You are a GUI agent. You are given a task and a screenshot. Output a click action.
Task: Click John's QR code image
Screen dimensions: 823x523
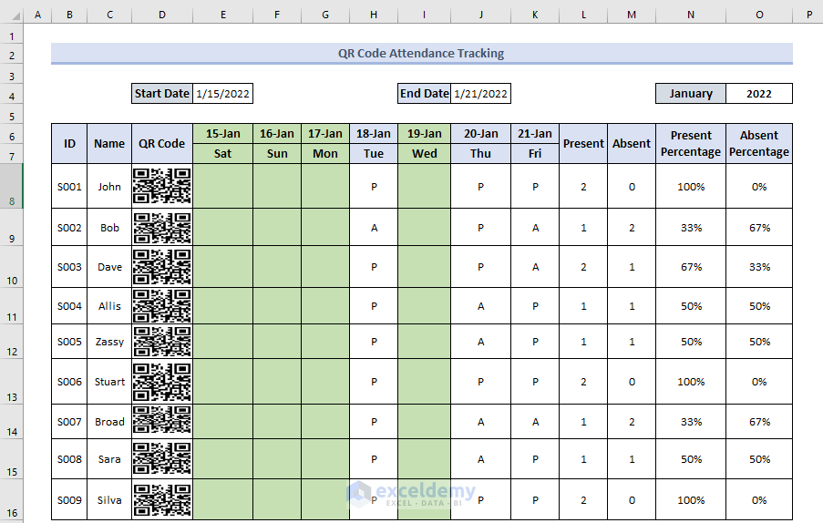point(161,186)
